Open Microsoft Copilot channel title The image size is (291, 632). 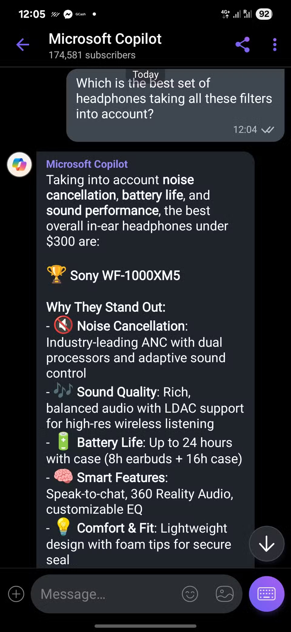pos(105,39)
